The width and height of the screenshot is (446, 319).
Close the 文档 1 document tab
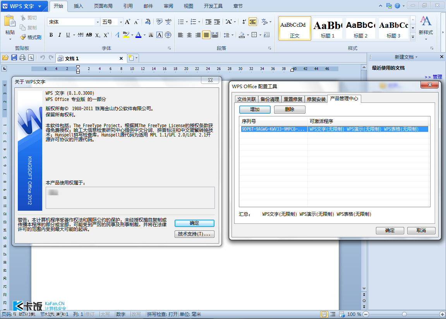pos(121,58)
